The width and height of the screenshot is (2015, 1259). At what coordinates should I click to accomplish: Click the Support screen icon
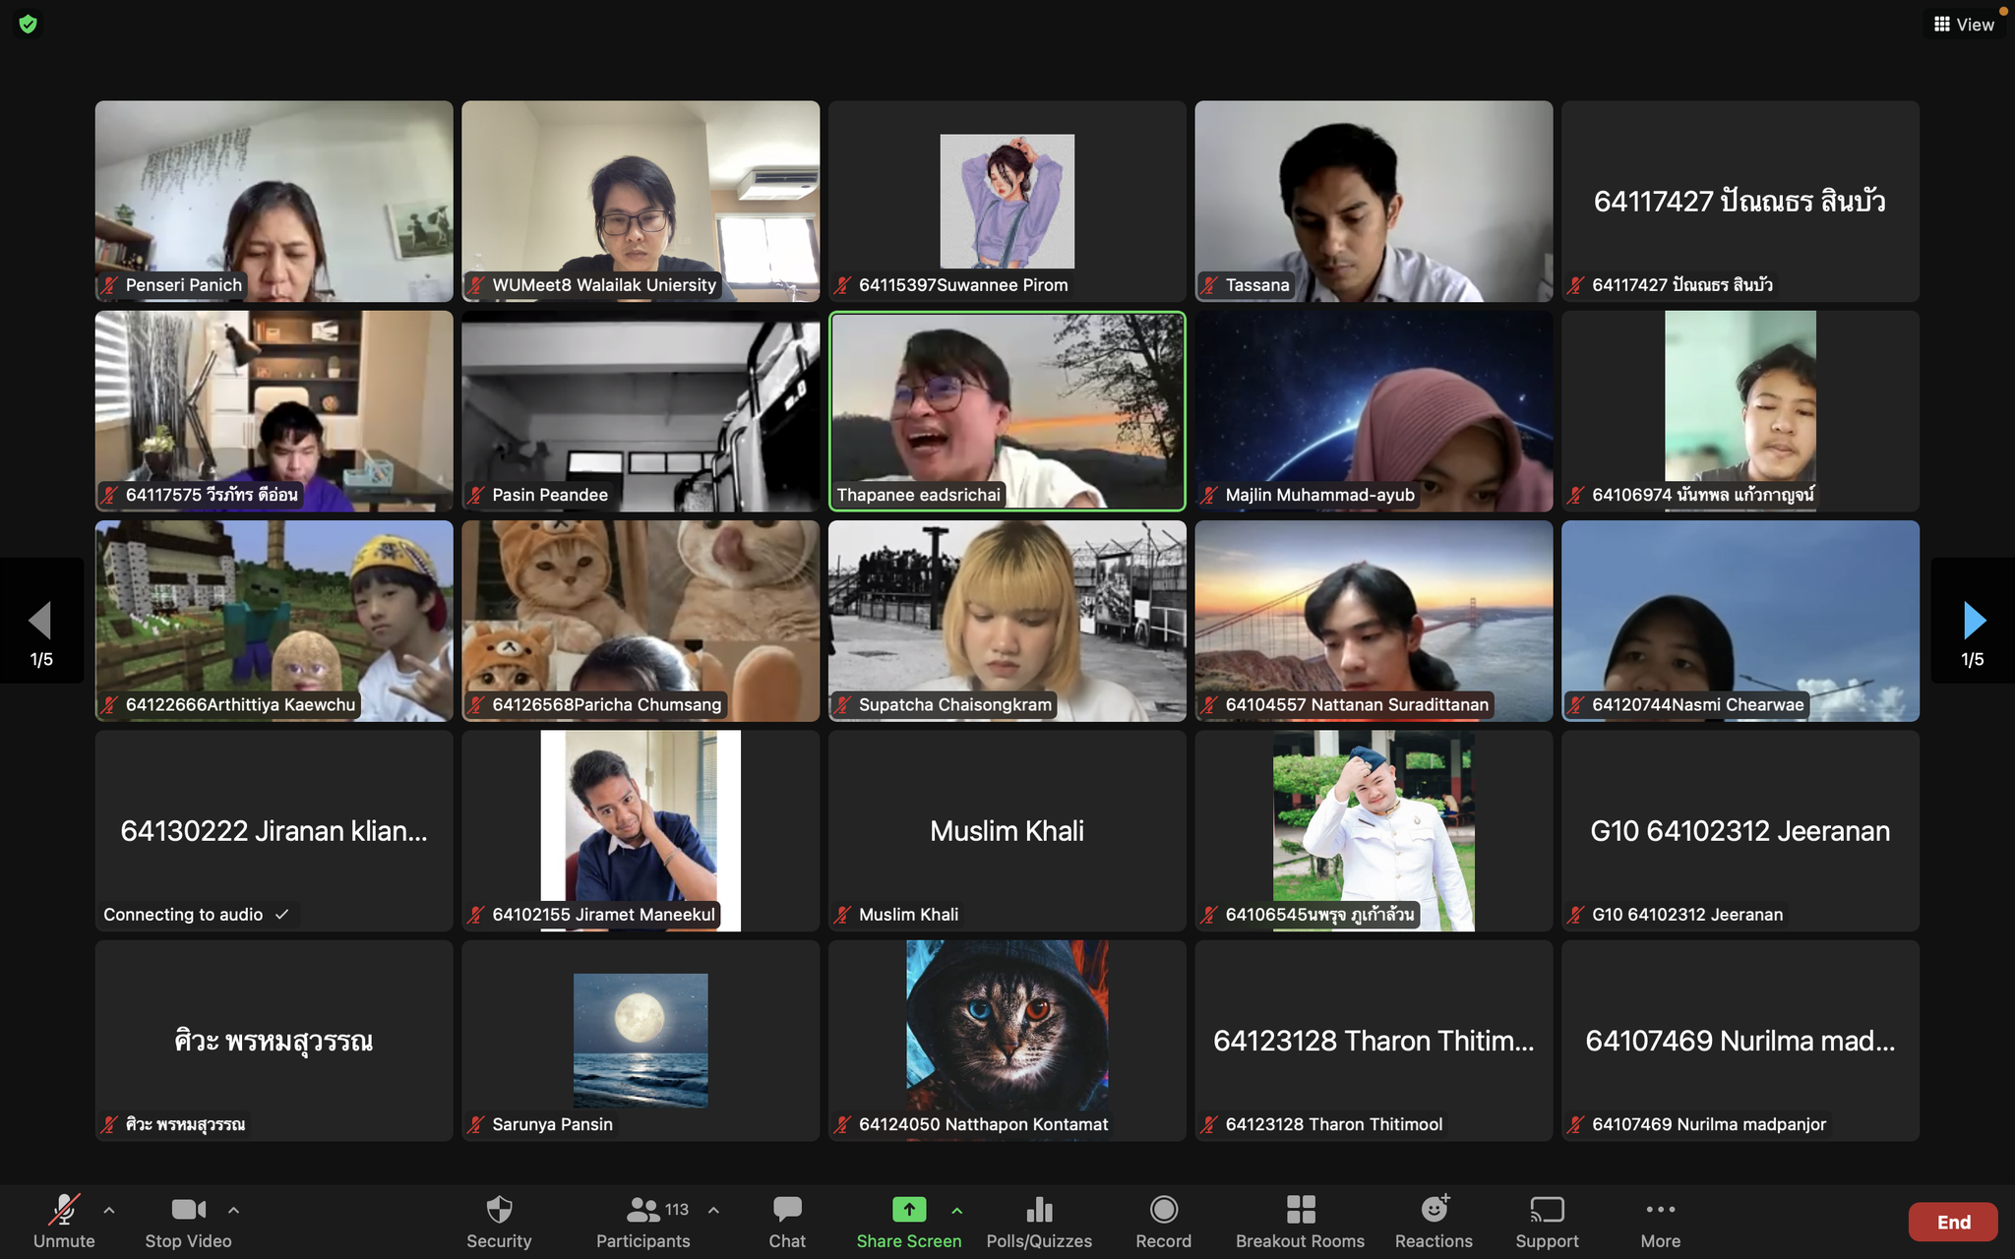(1547, 1210)
